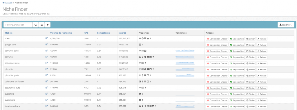Open the Exporter dropdown

point(286,25)
